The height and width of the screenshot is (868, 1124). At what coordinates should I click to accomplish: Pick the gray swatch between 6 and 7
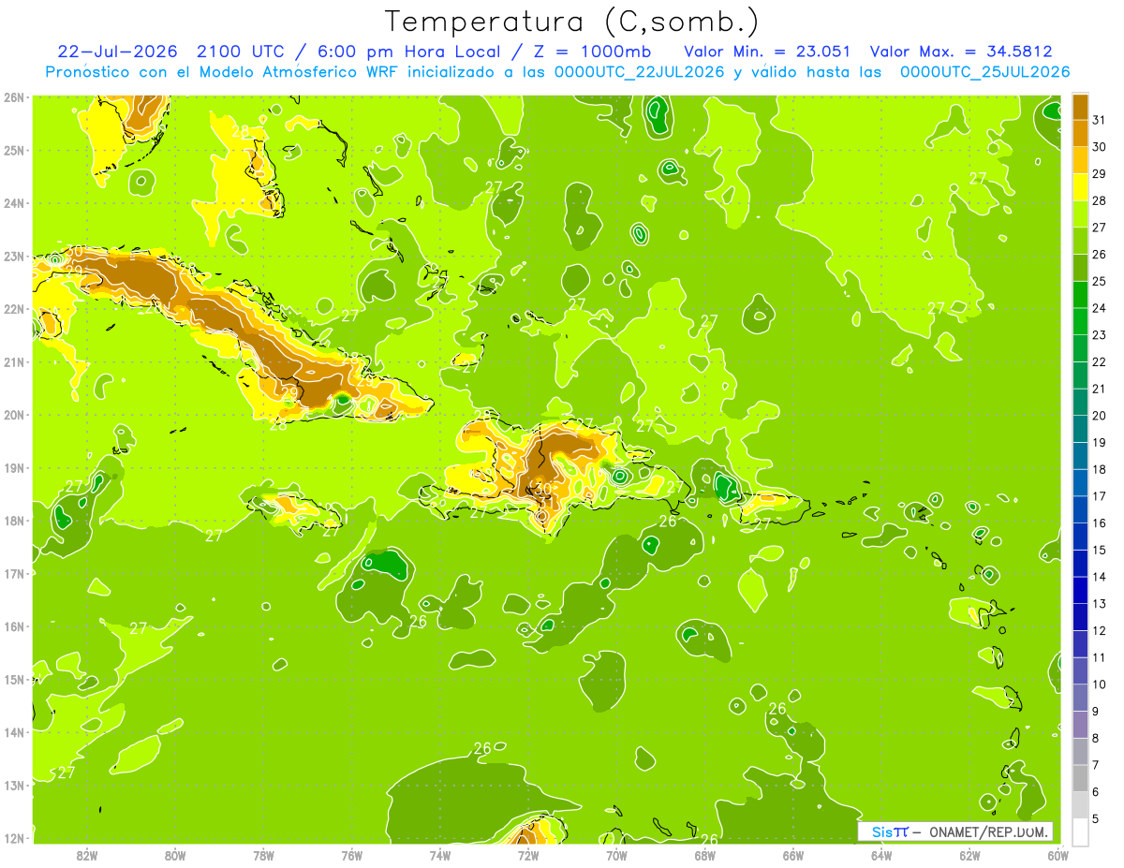point(1080,778)
